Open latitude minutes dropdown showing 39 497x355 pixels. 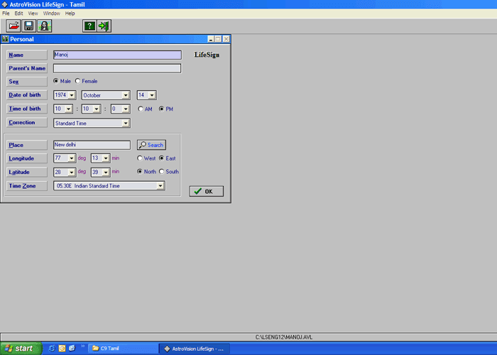(106, 172)
